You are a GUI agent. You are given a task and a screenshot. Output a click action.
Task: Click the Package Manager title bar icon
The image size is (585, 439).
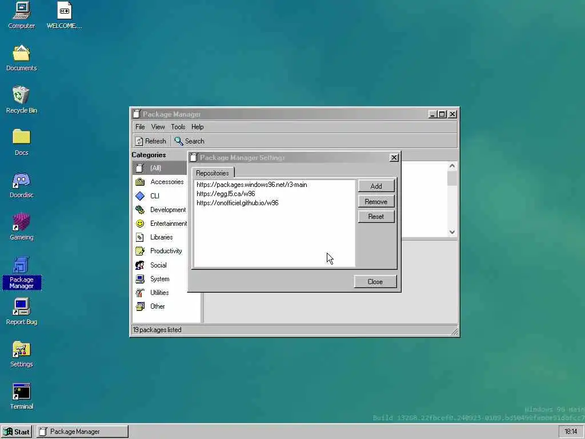tap(137, 114)
